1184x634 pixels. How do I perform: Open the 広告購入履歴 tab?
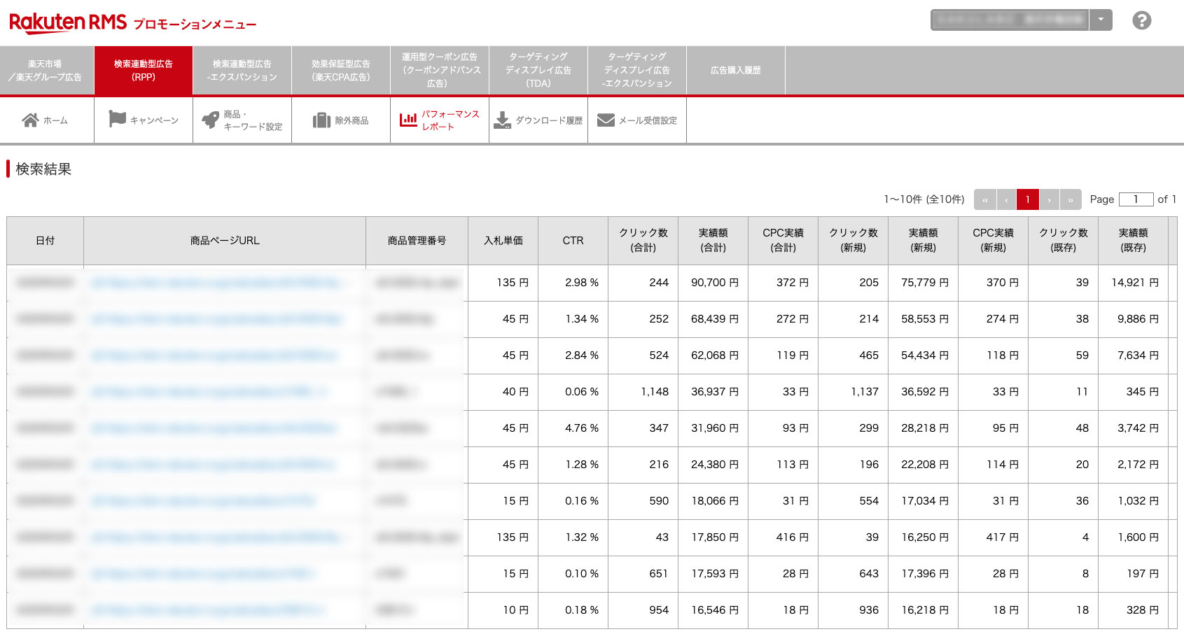[735, 71]
